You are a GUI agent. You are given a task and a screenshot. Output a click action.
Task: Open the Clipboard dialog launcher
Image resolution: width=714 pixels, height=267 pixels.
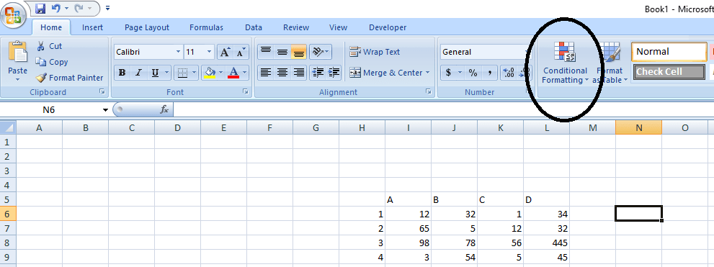point(102,92)
